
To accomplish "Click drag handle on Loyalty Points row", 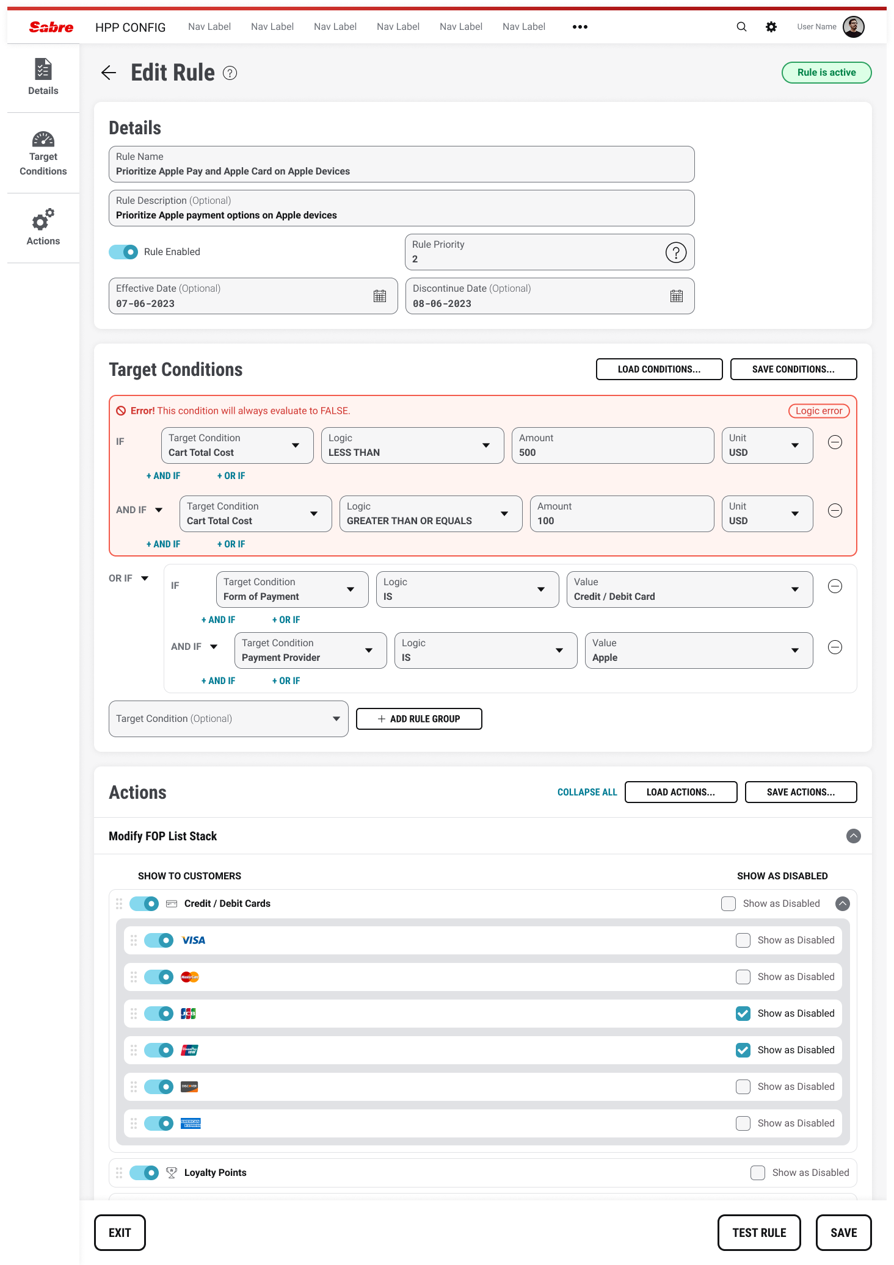I will 119,1173.
